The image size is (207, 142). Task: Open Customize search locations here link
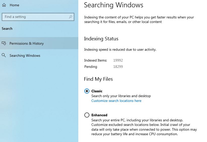(116, 101)
